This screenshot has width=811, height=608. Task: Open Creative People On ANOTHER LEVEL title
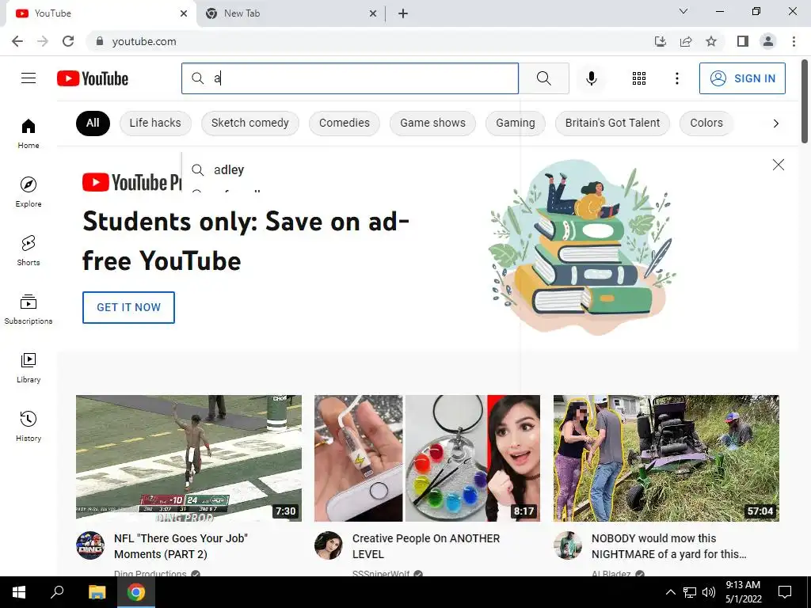(425, 546)
